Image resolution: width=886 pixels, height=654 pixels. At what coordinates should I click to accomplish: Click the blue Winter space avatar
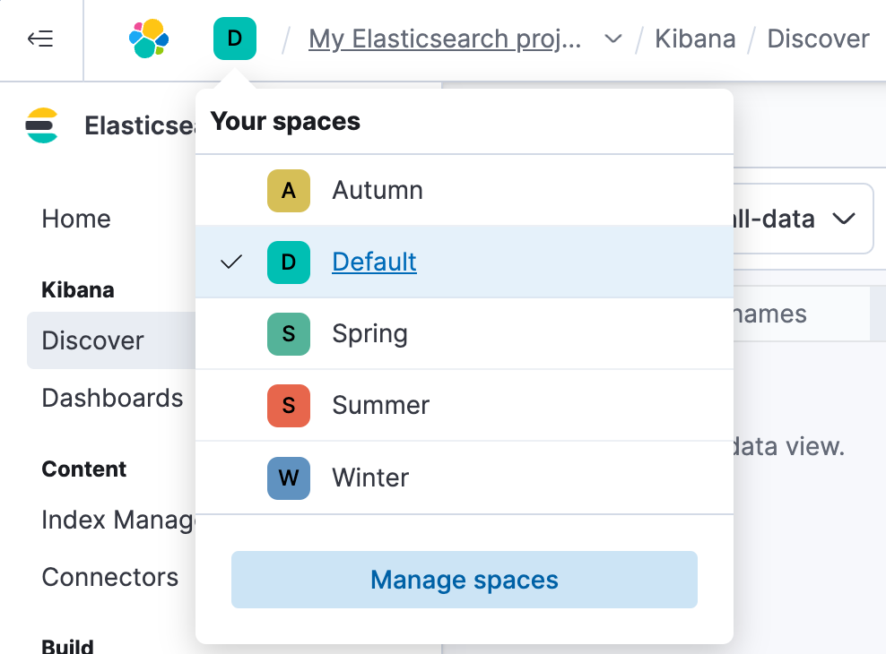pyautogui.click(x=289, y=478)
